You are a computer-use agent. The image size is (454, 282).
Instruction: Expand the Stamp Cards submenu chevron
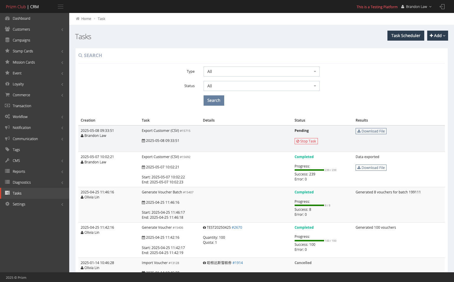[x=62, y=52]
